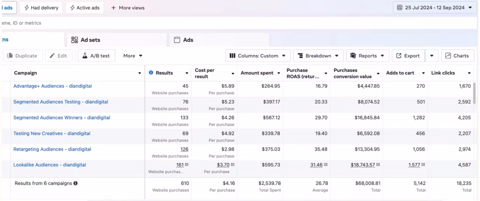The width and height of the screenshot is (480, 201).
Task: Open the Breakdown dropdown
Action: coord(318,56)
